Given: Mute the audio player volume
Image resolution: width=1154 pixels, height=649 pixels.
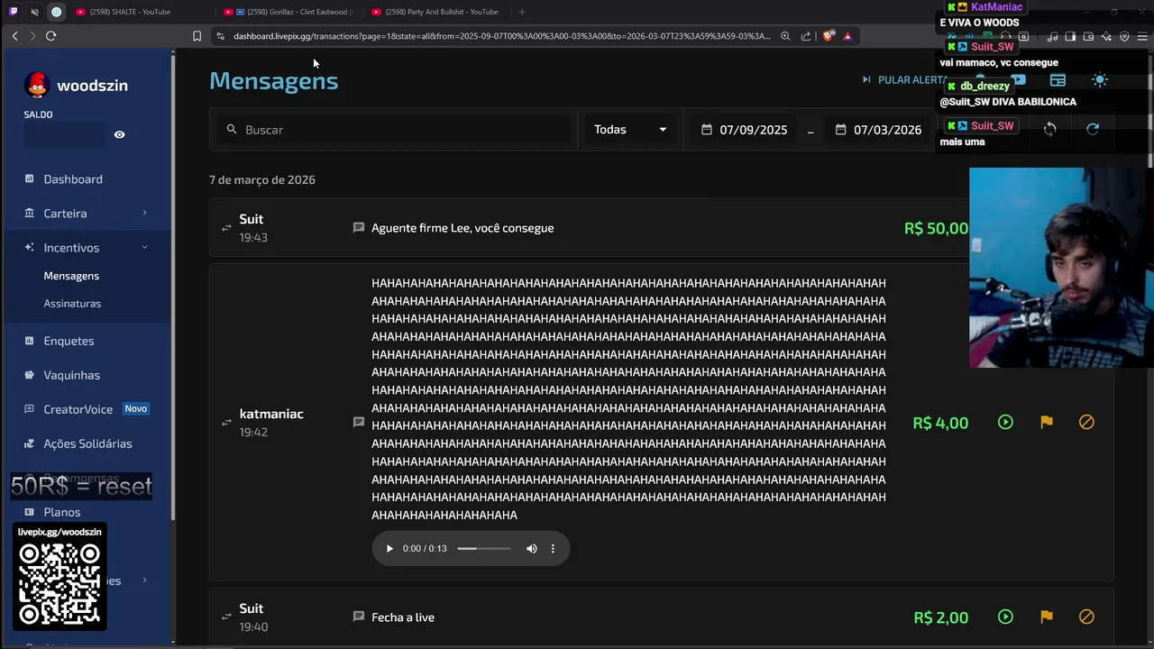Looking at the screenshot, I should click(x=532, y=548).
